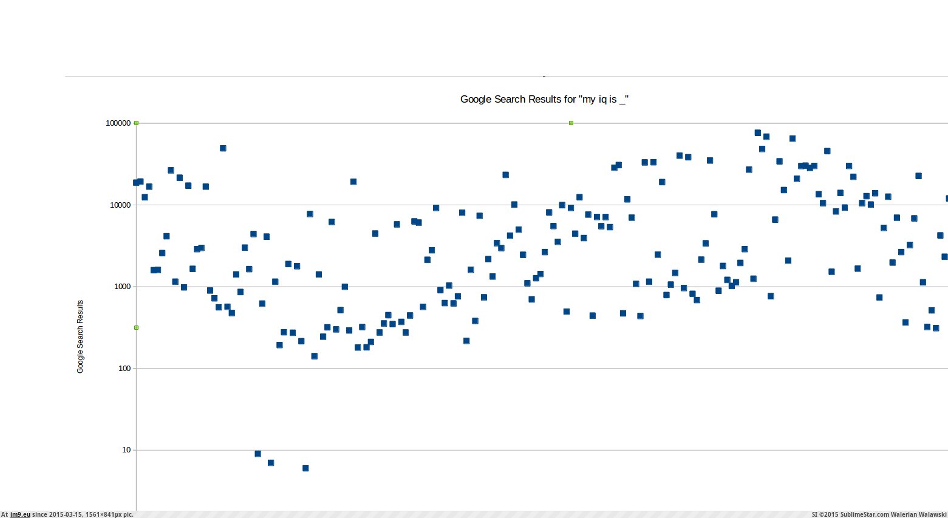Click the green handle at top of y-axis
The image size is (948, 518).
point(136,123)
